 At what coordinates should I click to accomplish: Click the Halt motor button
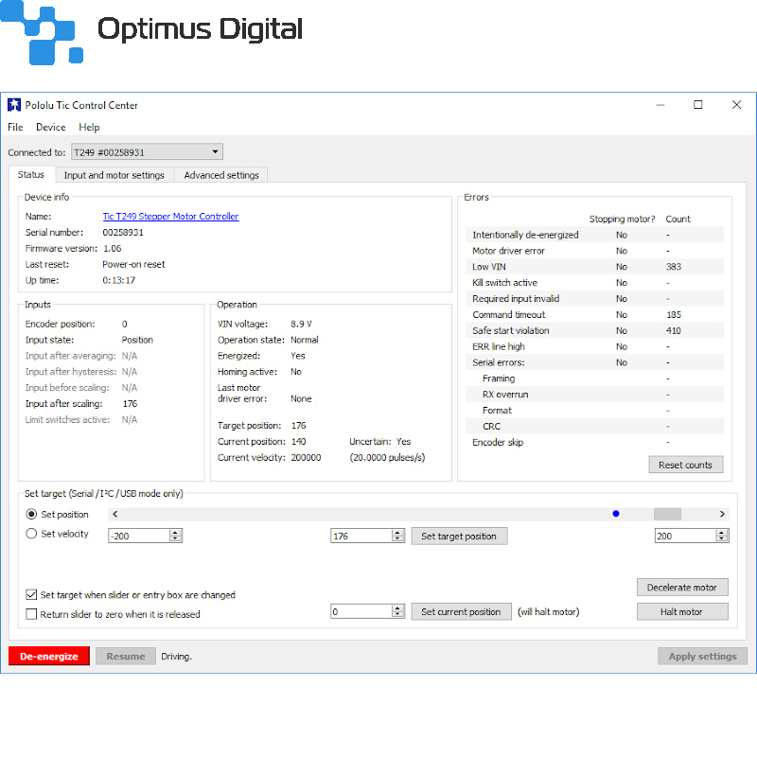coord(682,611)
